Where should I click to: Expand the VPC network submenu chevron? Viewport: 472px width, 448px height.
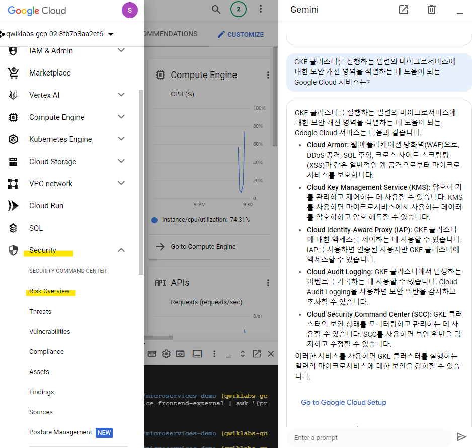click(121, 183)
